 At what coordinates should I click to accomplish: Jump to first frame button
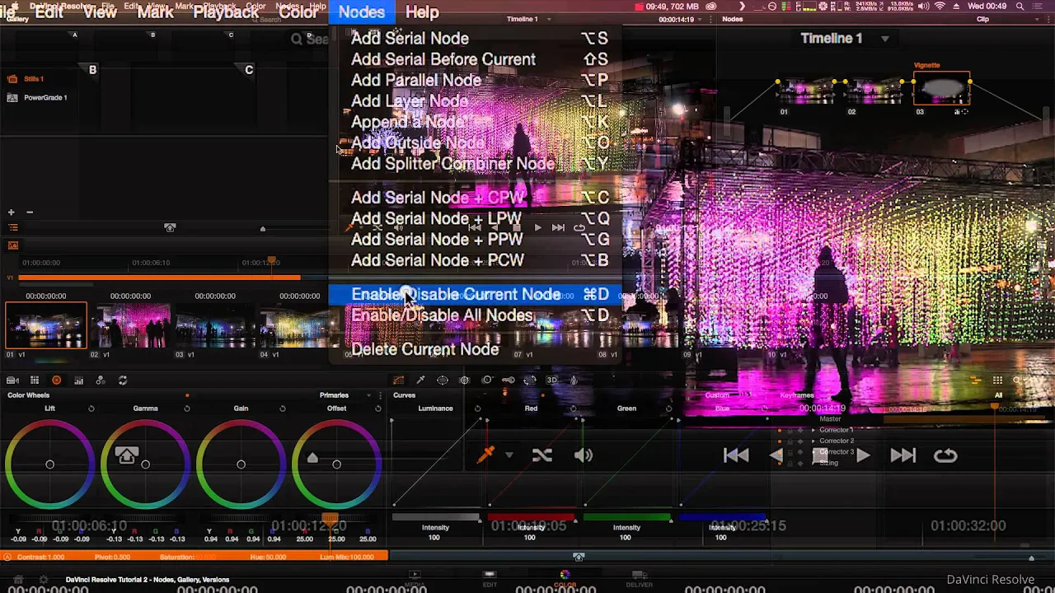[x=736, y=455]
